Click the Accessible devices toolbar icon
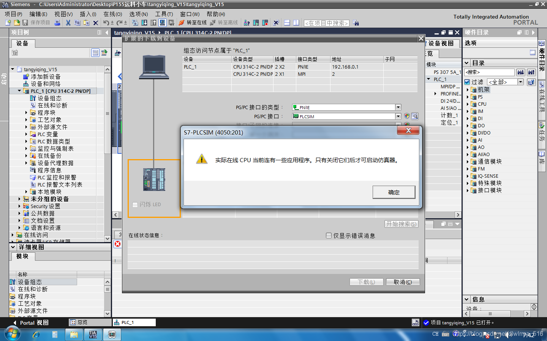The image size is (547, 341). coord(247,23)
